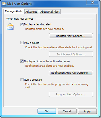Open Notification Area Alert Options
The image size is (101, 118).
[71, 73]
